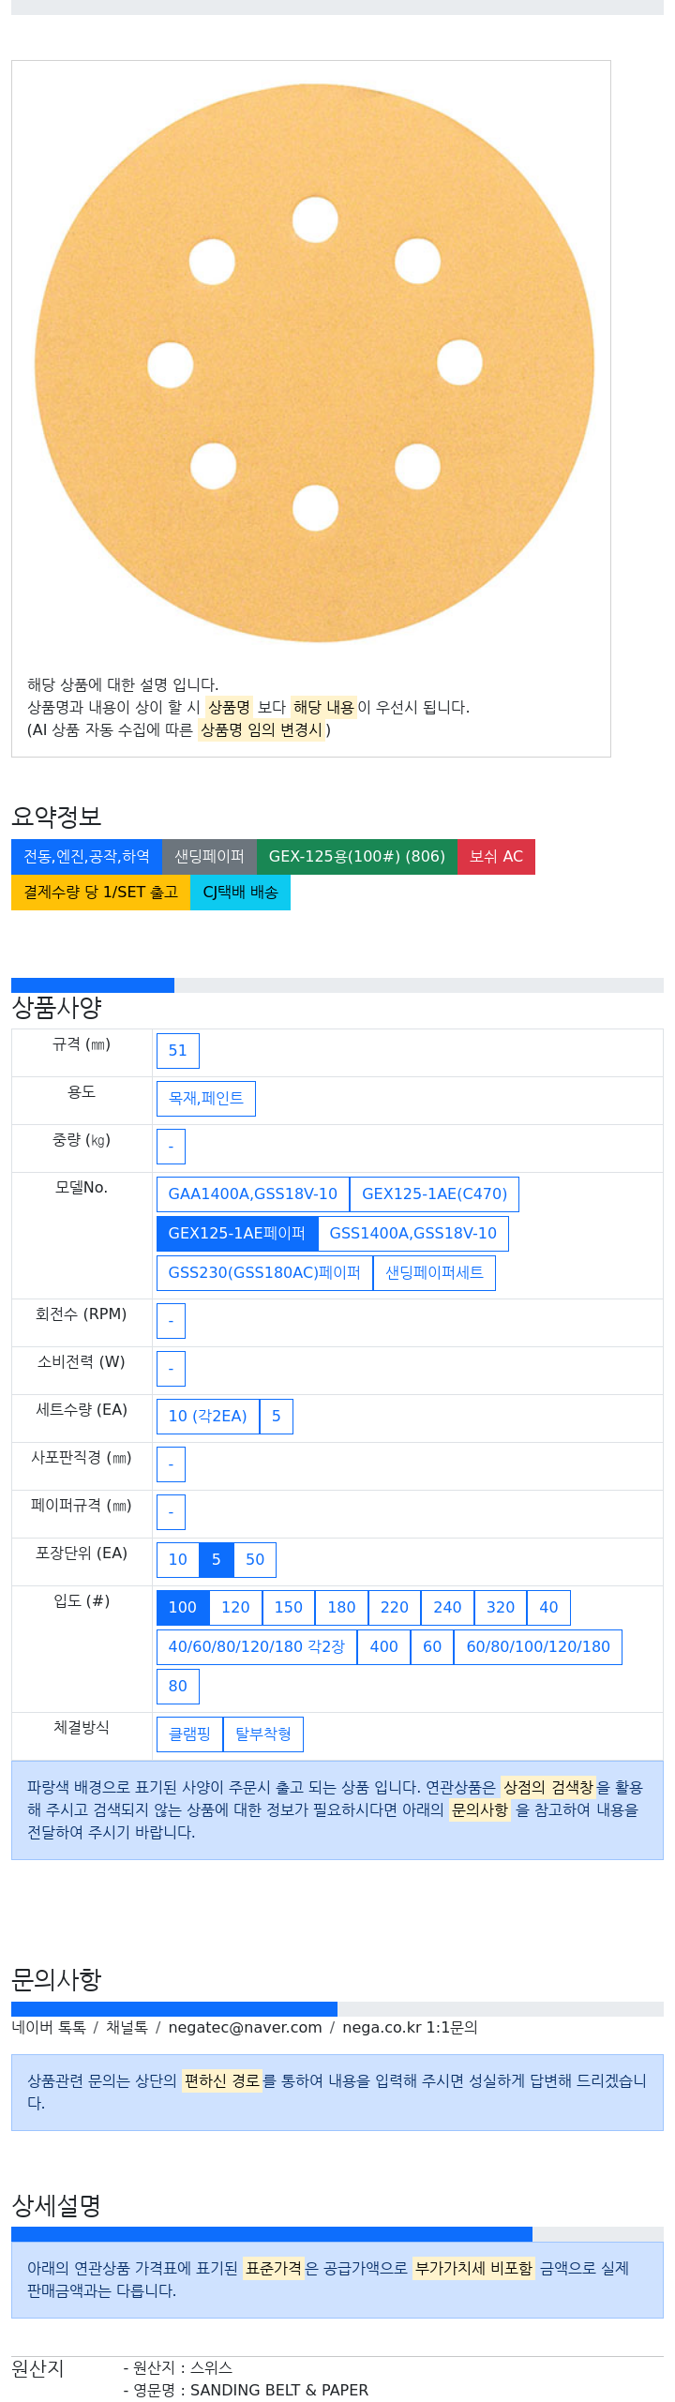Select packaging unit 10
This screenshot has height=2402, width=675.
pos(177,1560)
